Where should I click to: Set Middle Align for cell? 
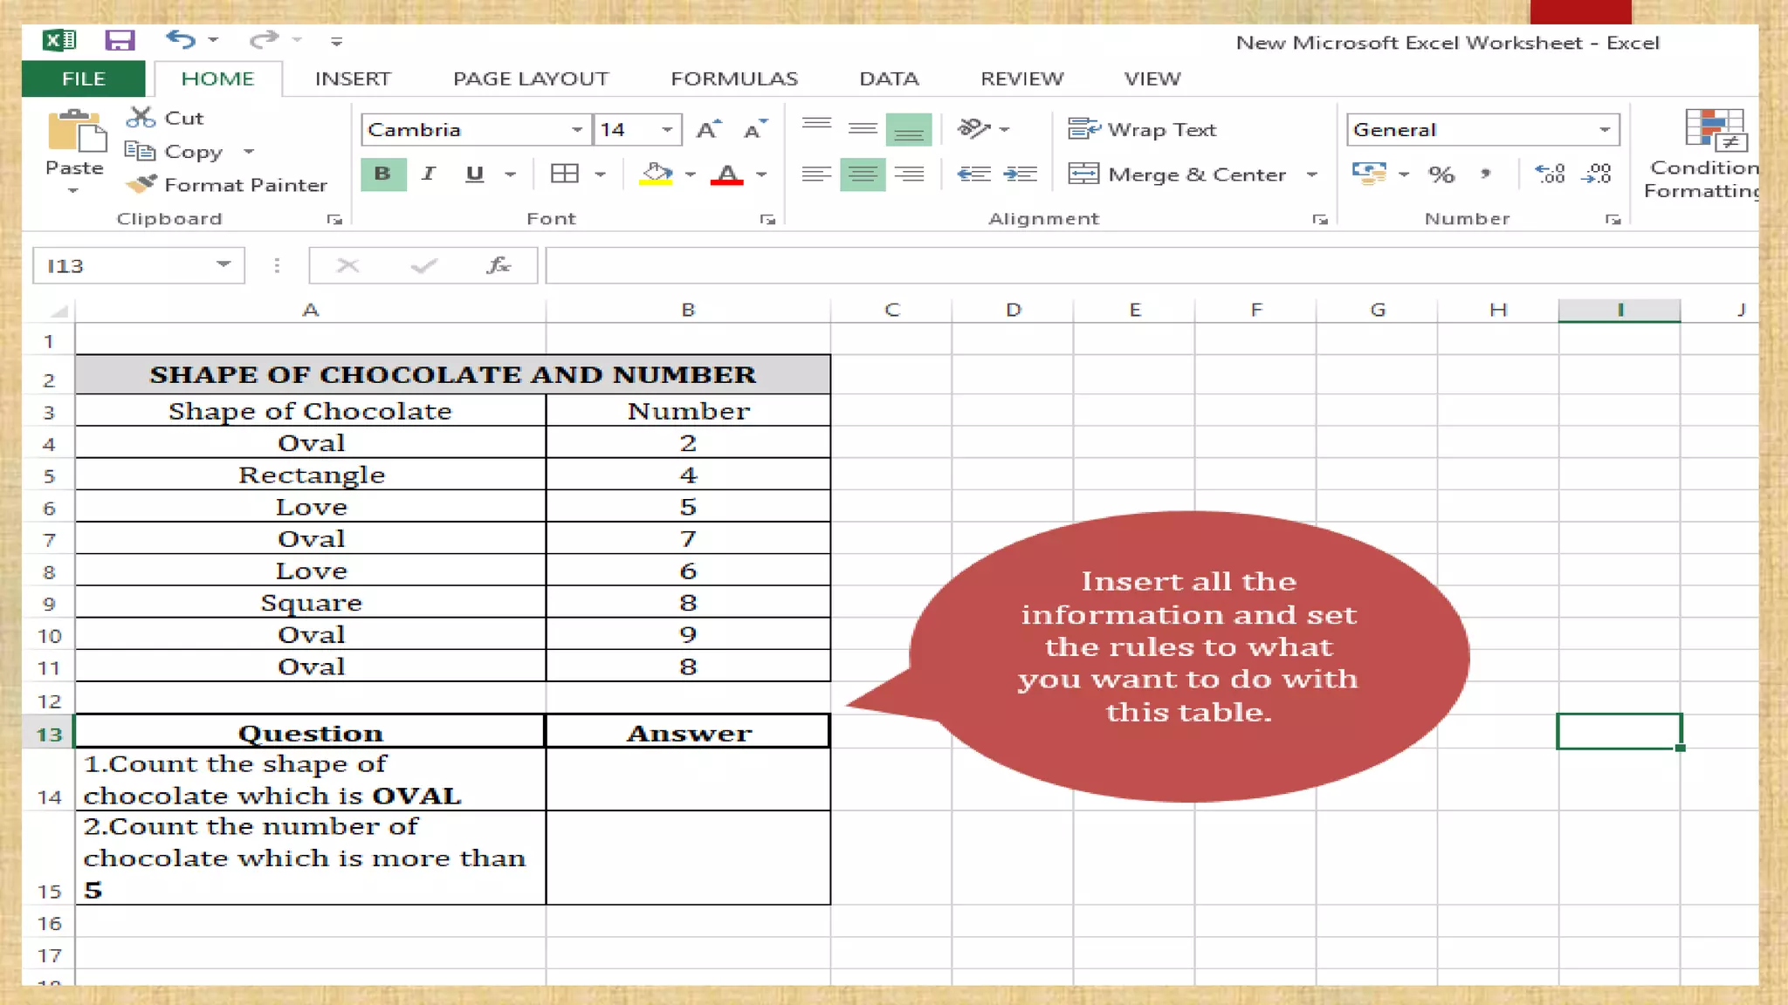863,129
